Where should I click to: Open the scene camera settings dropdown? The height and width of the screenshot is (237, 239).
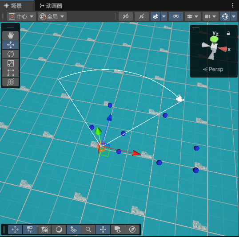click(210, 16)
